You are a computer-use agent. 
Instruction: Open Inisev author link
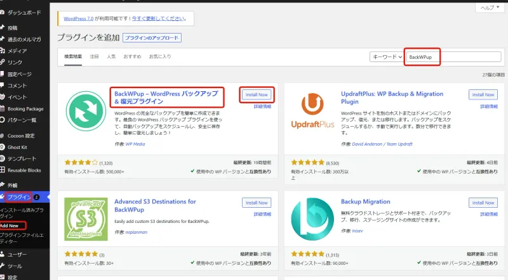[358, 231]
